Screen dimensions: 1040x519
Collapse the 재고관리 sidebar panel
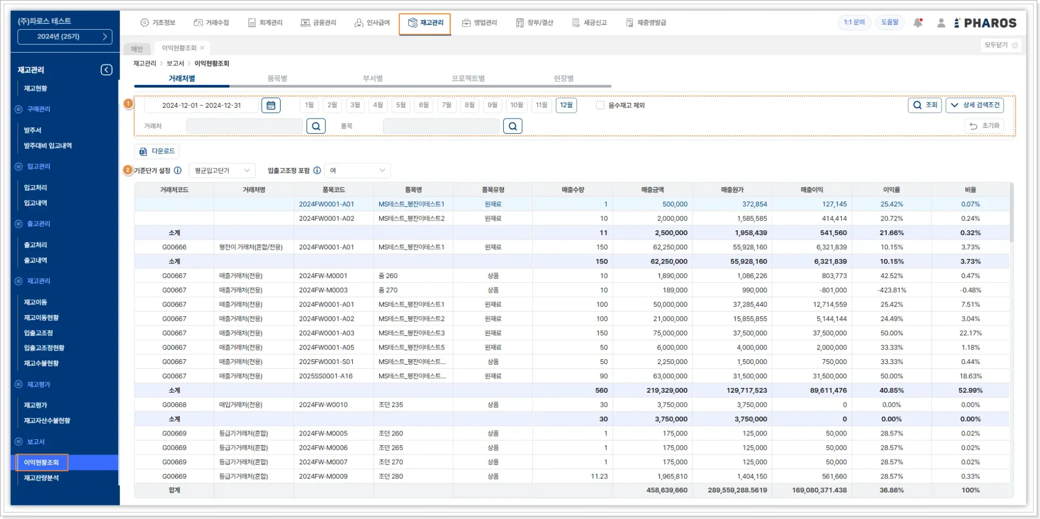pyautogui.click(x=107, y=70)
